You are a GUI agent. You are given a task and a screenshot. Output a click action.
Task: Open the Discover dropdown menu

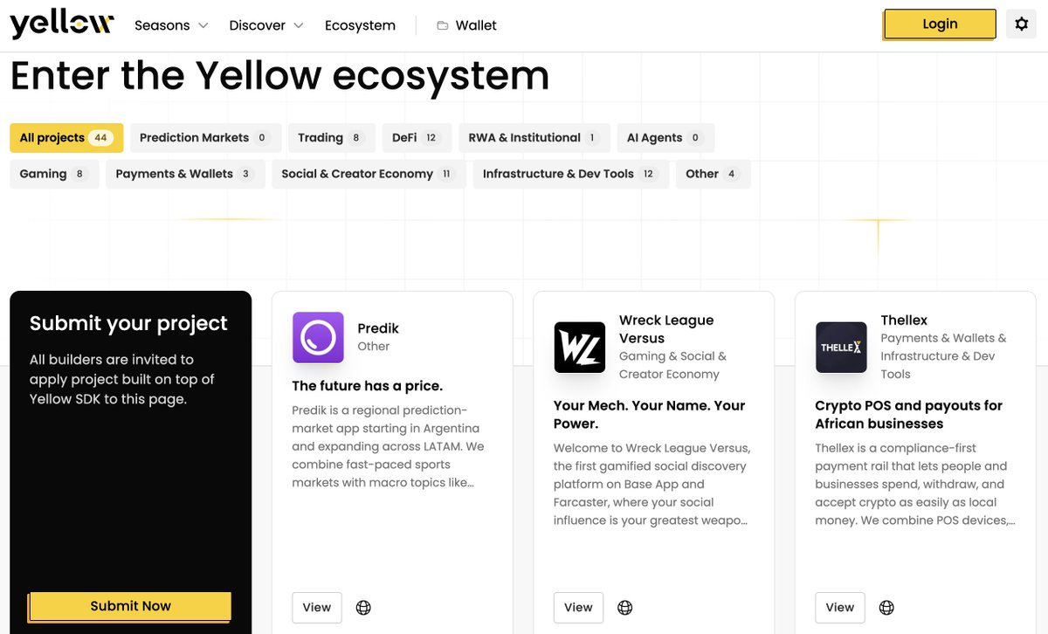265,25
